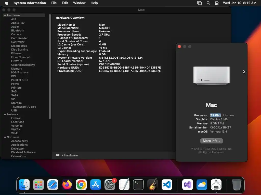Open the Help menu

(x=94, y=3)
